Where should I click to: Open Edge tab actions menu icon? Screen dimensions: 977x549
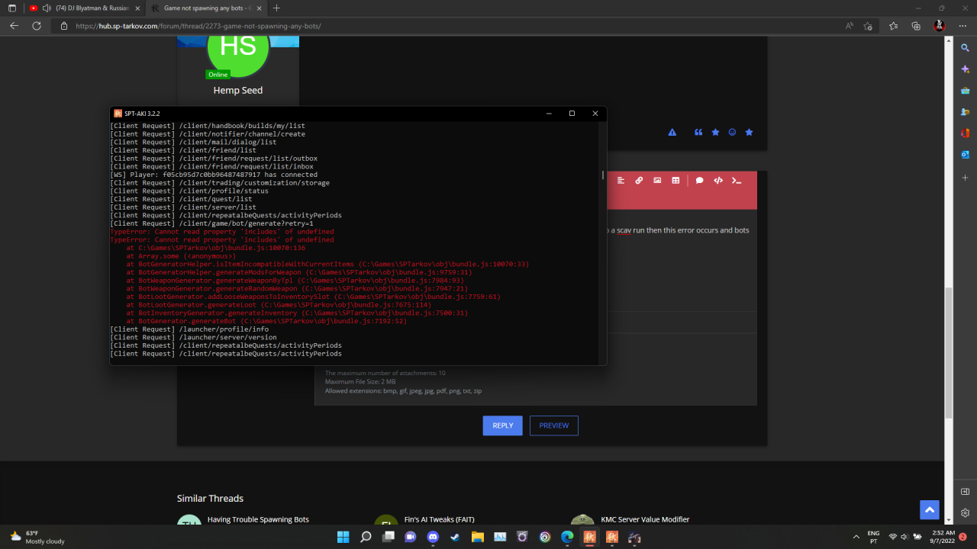pos(11,8)
